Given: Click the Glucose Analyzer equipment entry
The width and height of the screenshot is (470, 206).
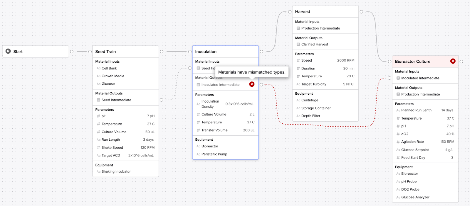Looking at the screenshot, I should pos(415,197).
